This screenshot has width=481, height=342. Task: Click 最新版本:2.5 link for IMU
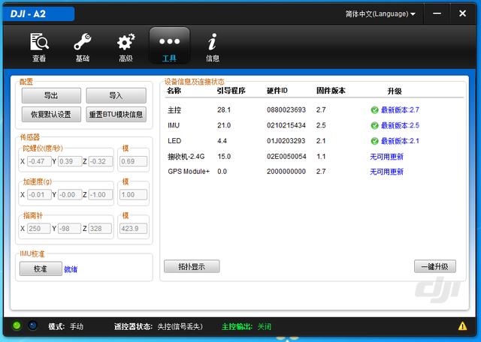(400, 125)
